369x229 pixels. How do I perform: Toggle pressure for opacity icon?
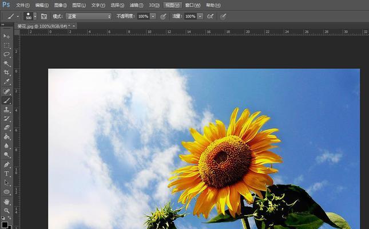pos(163,16)
